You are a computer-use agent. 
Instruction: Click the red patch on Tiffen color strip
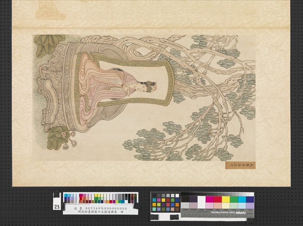click(x=218, y=199)
